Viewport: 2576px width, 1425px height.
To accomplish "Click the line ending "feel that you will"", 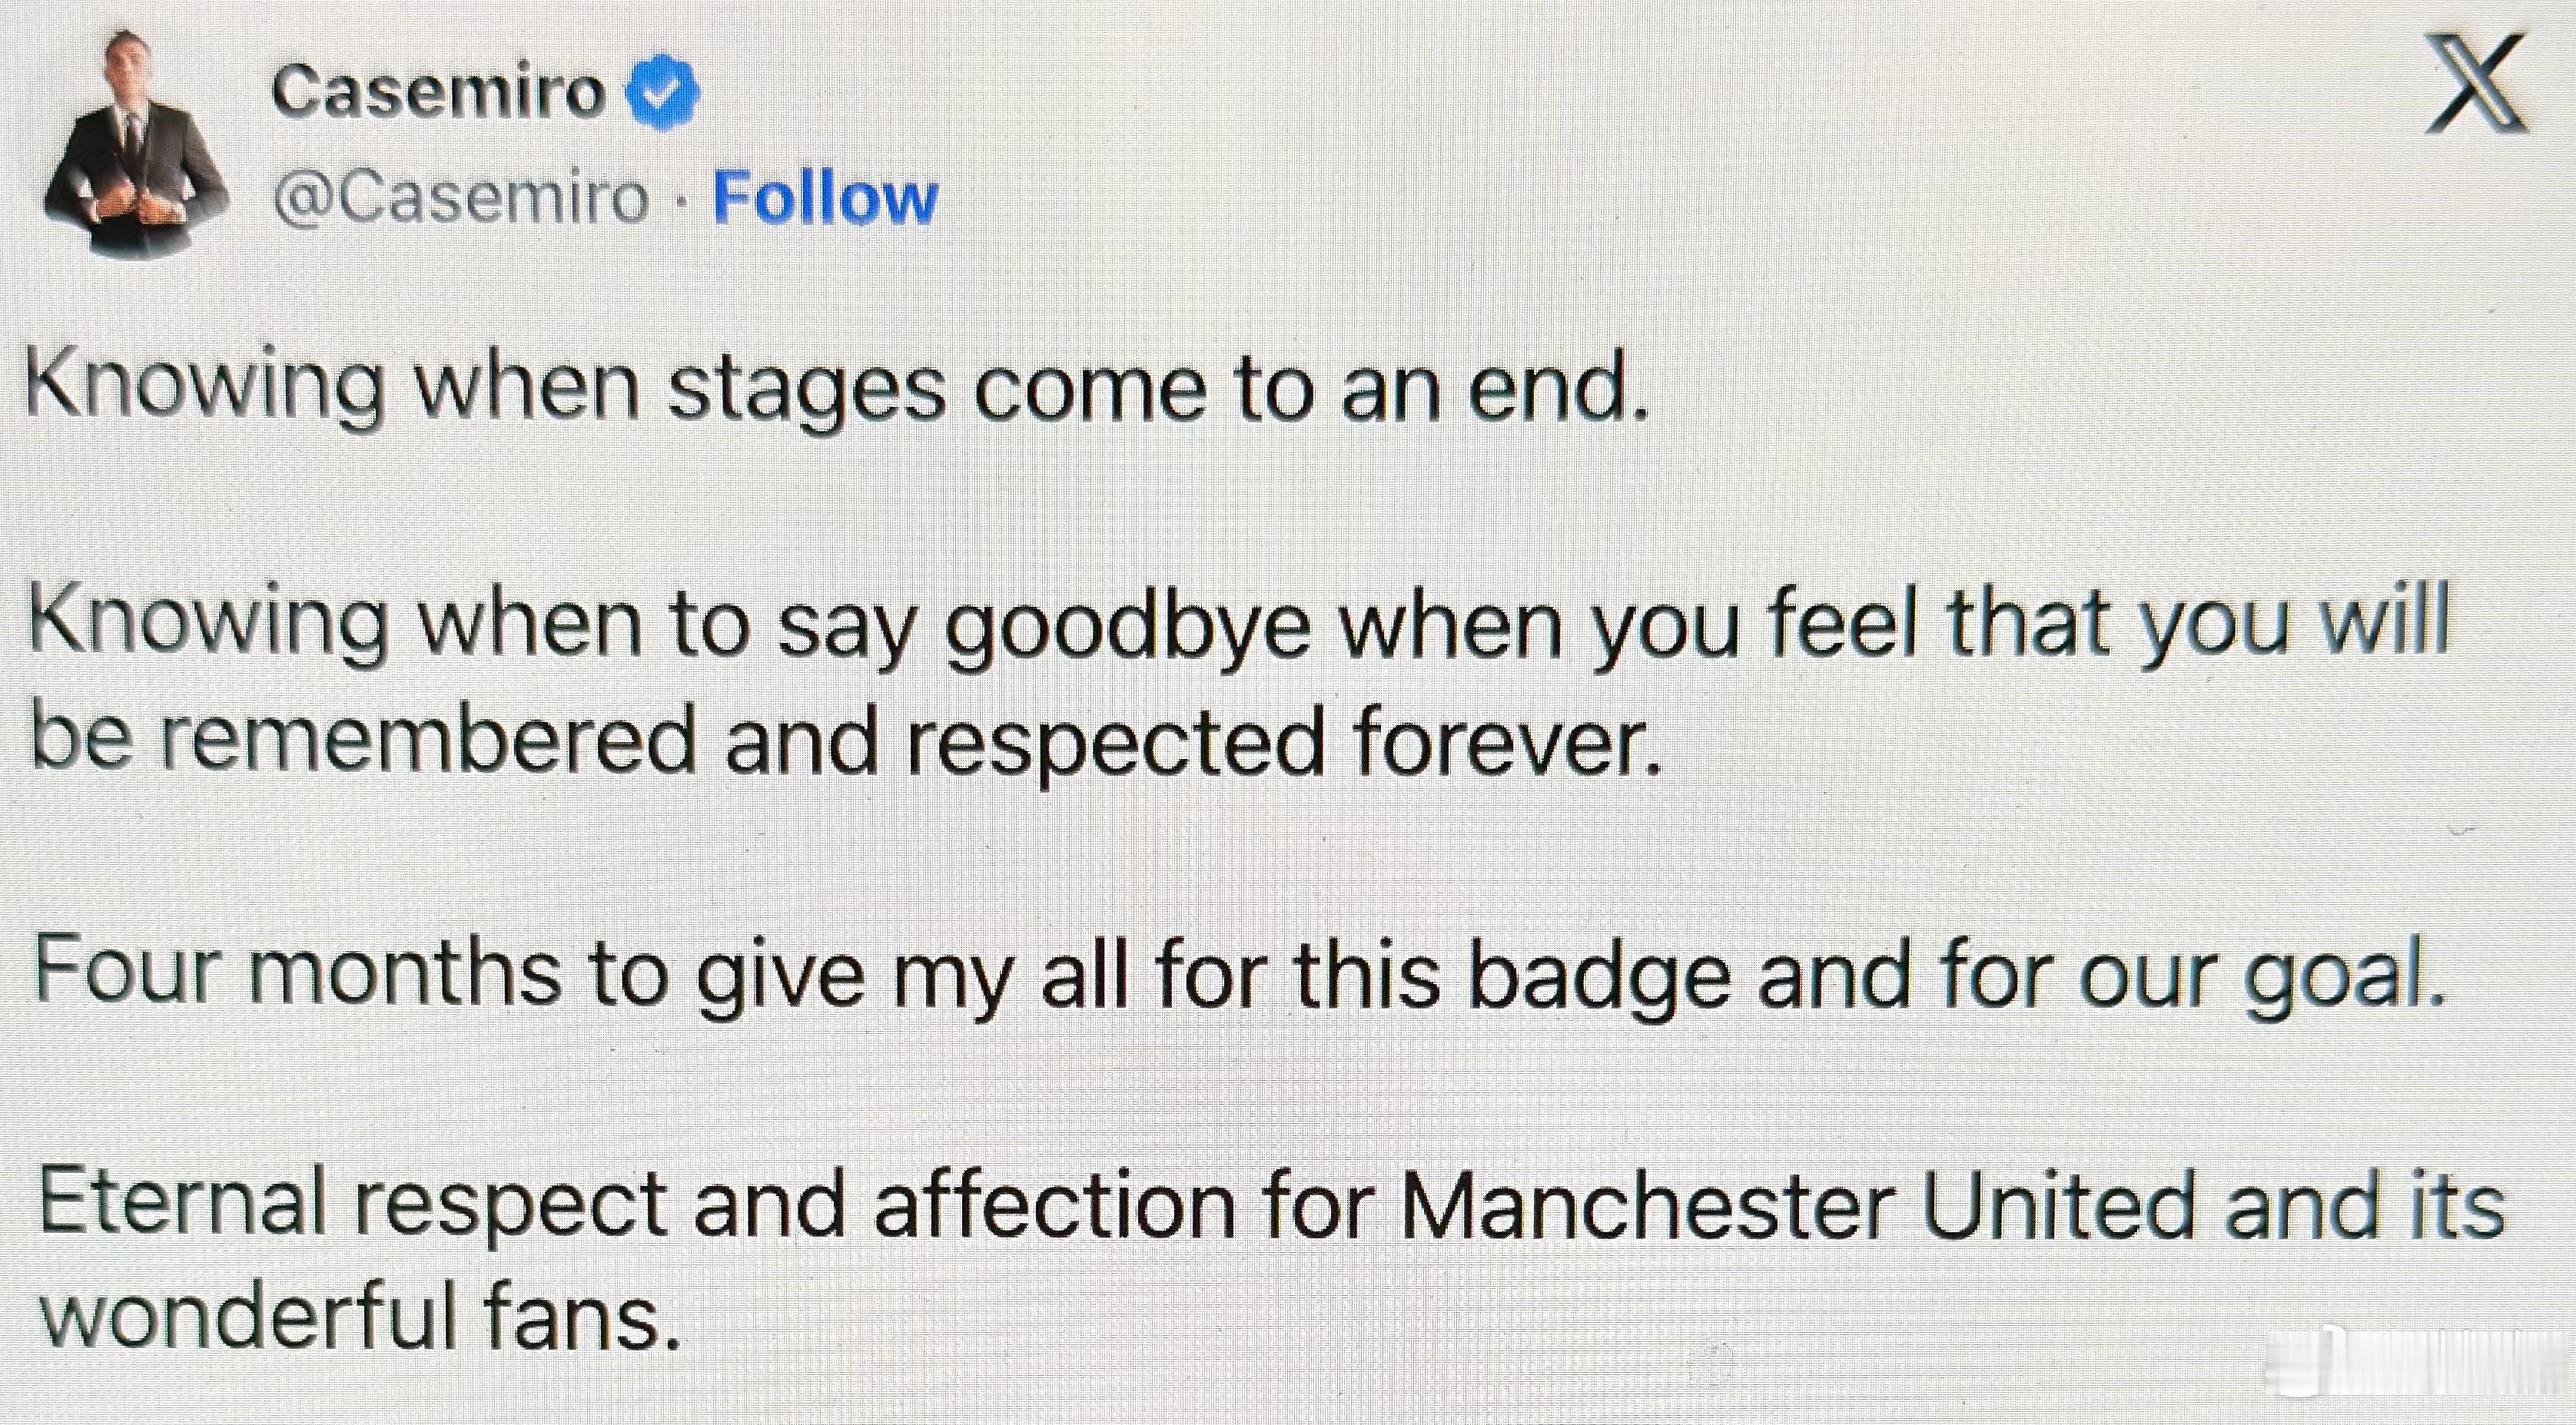I will 1238,625.
